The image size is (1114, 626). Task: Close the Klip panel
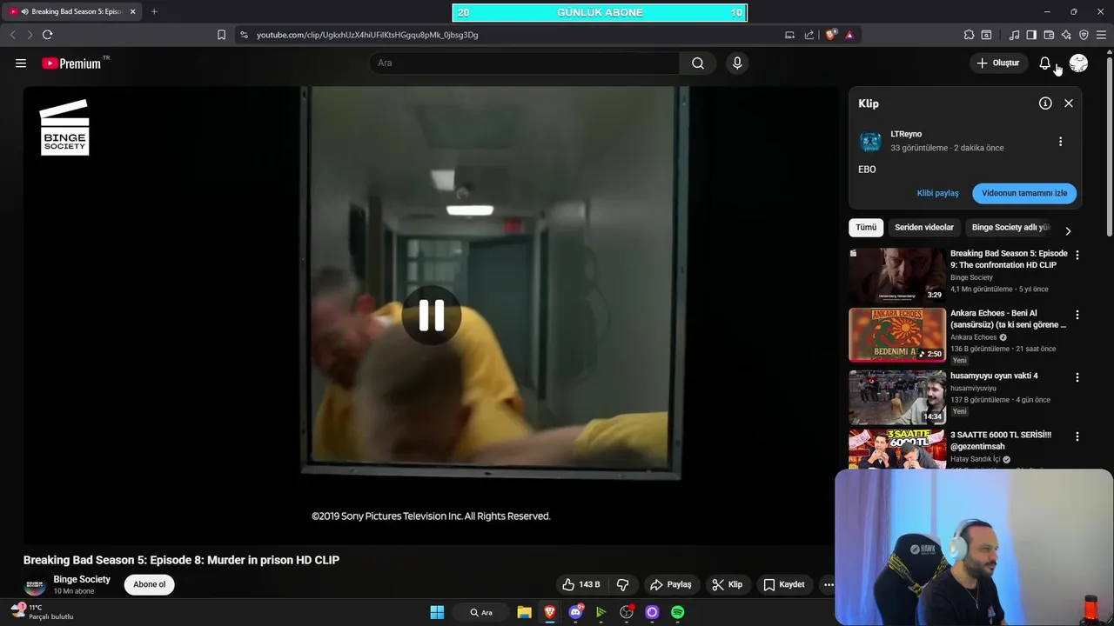click(x=1069, y=103)
